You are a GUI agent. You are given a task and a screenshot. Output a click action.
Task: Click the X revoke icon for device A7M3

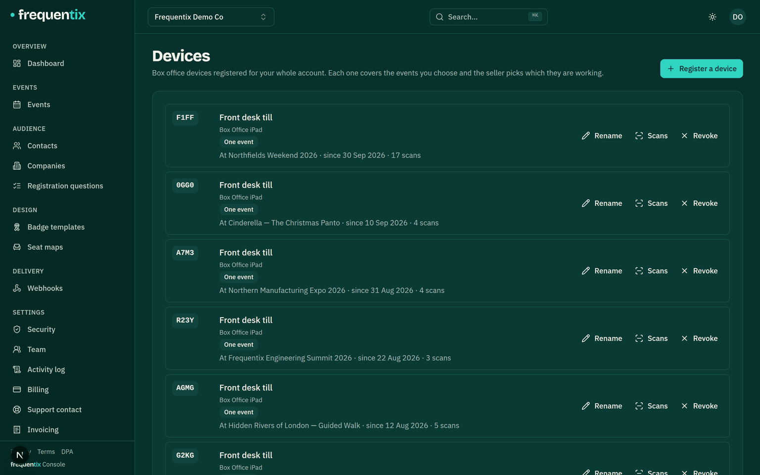[684, 271]
